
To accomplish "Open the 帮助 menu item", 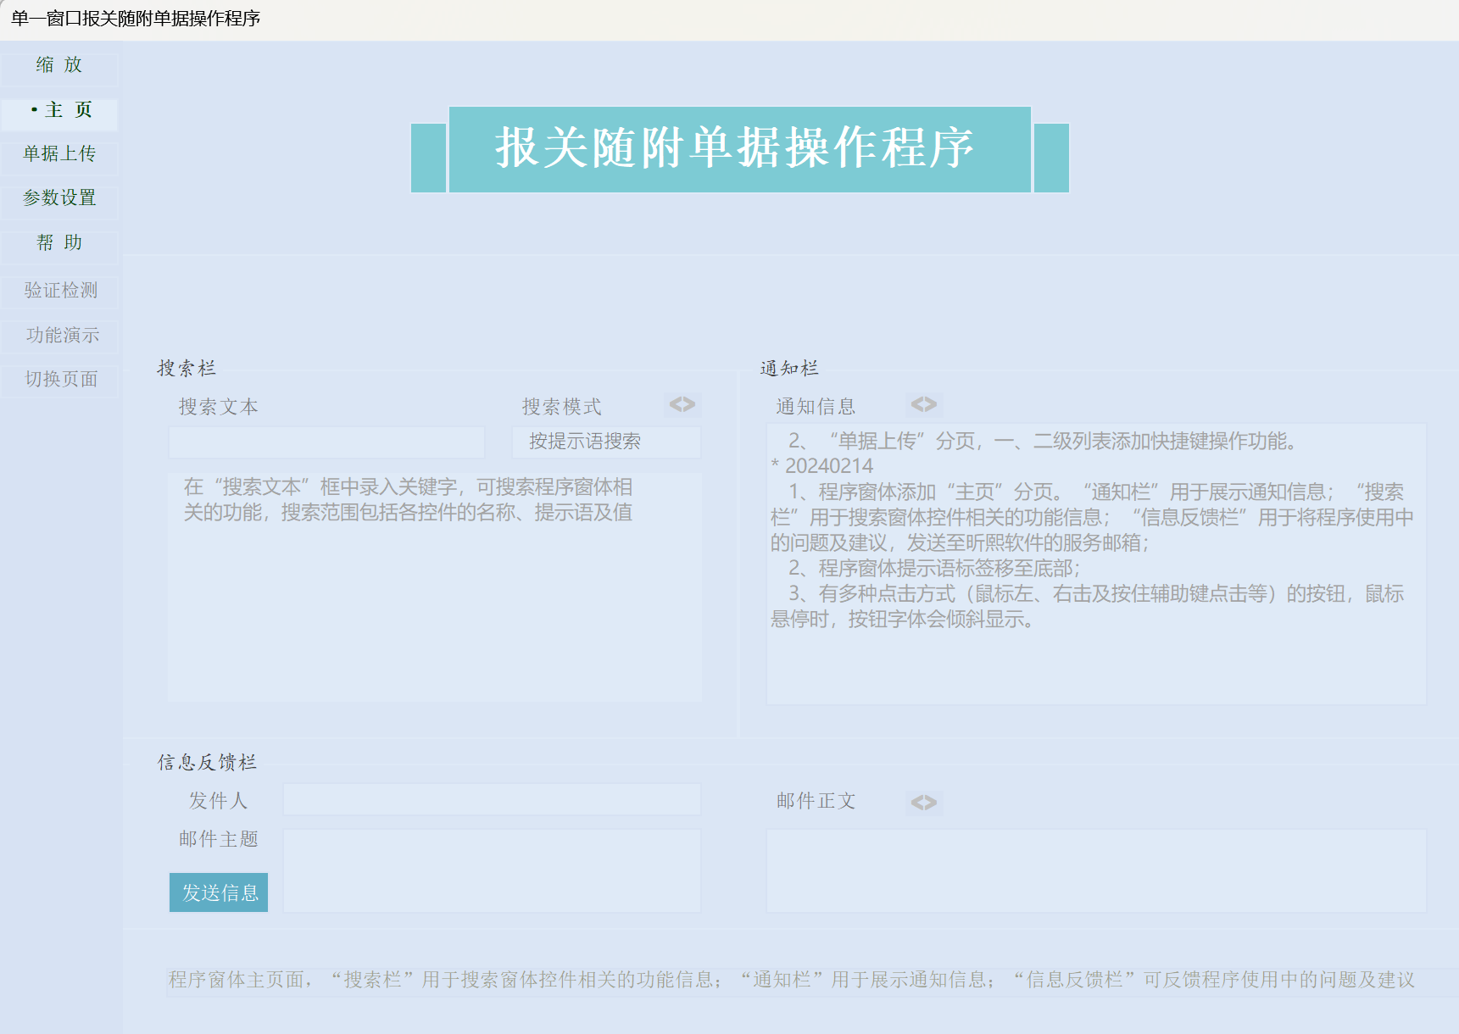I will [x=59, y=243].
